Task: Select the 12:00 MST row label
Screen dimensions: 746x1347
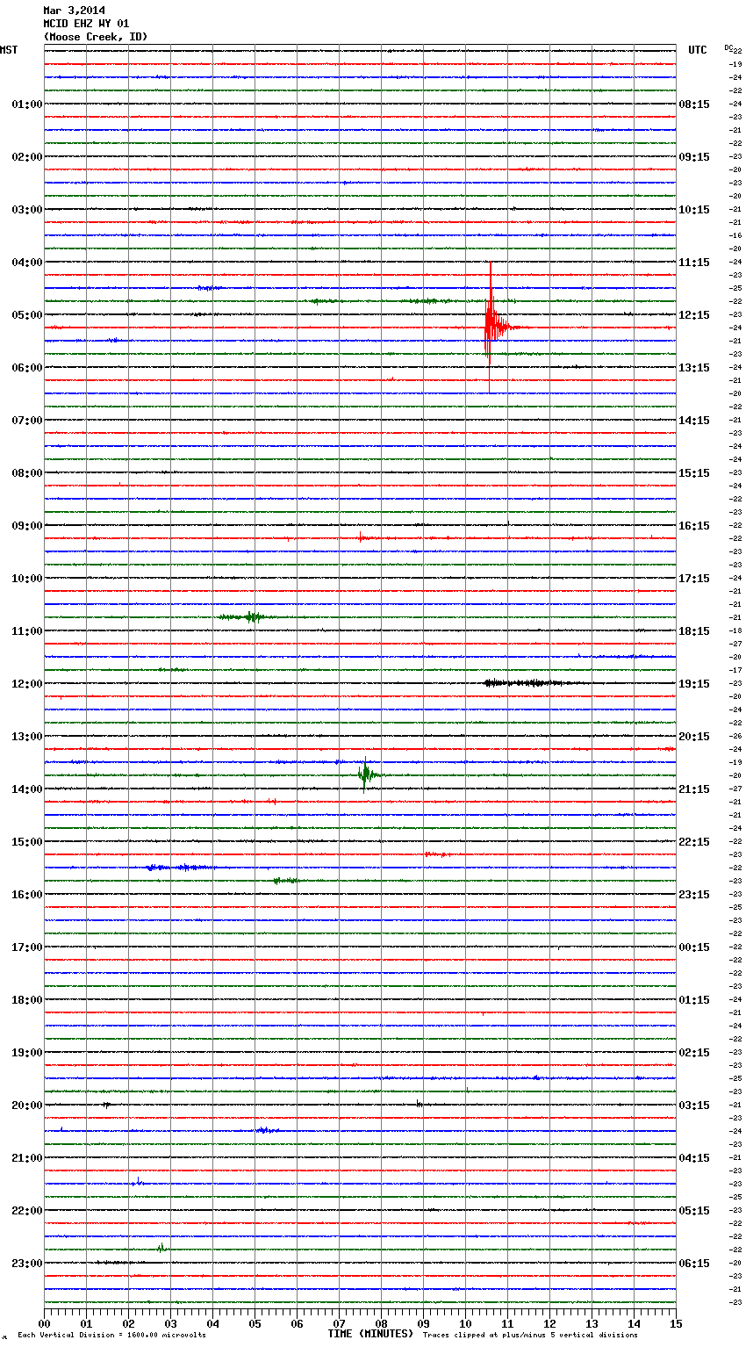Action: (x=27, y=684)
